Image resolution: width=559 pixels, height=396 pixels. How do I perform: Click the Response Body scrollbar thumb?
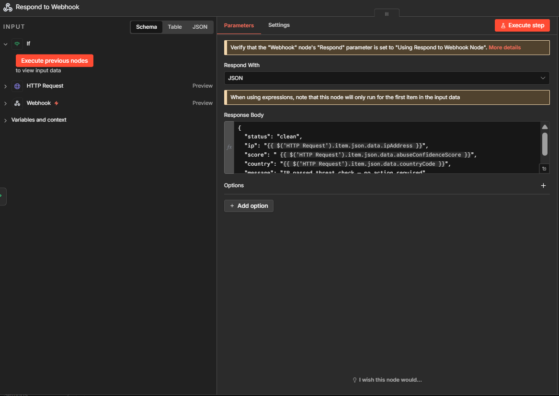click(545, 144)
